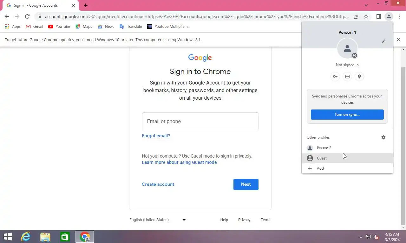Click the blue Next button

tap(246, 184)
